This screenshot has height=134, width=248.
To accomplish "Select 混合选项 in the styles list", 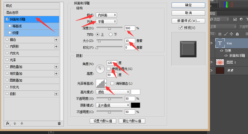I will (x=12, y=13).
